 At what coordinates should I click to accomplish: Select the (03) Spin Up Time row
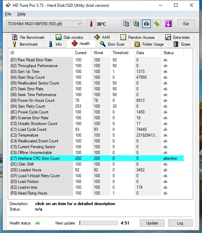pyautogui.click(x=97, y=72)
